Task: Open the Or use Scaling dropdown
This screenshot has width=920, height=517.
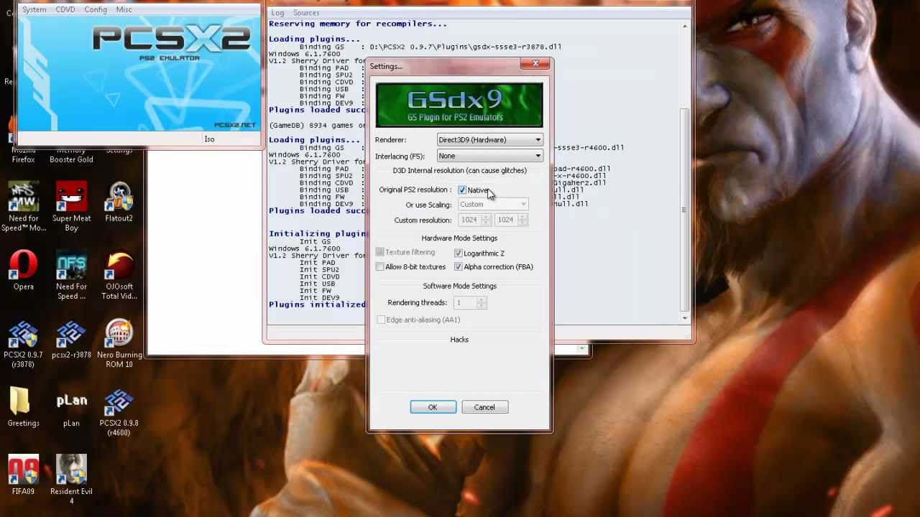Action: (493, 205)
